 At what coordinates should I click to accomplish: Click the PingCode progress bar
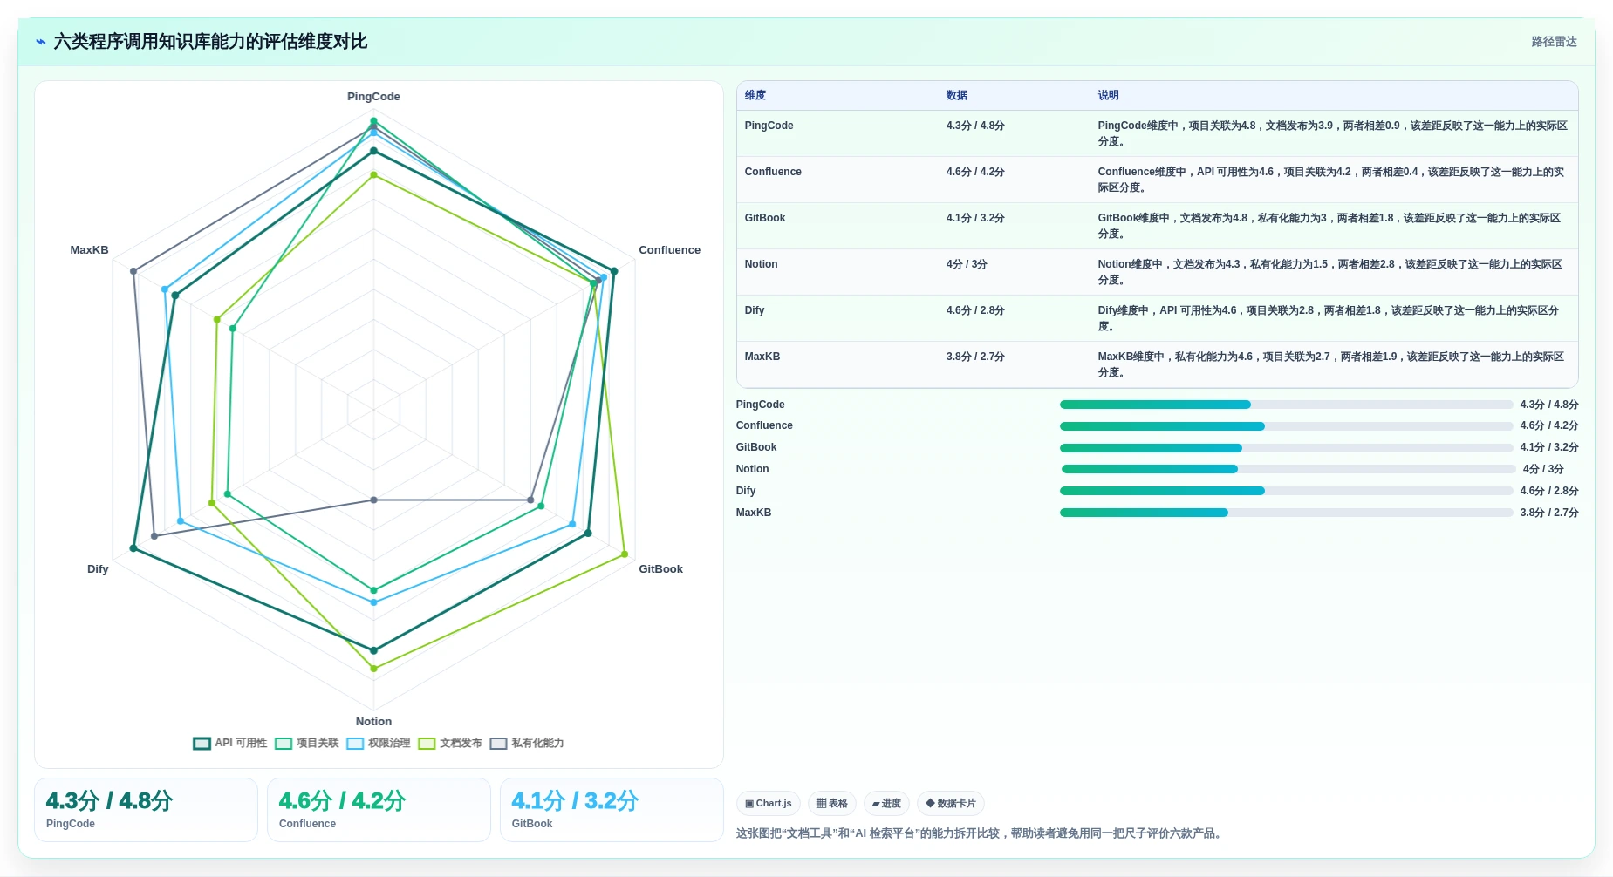click(1286, 405)
